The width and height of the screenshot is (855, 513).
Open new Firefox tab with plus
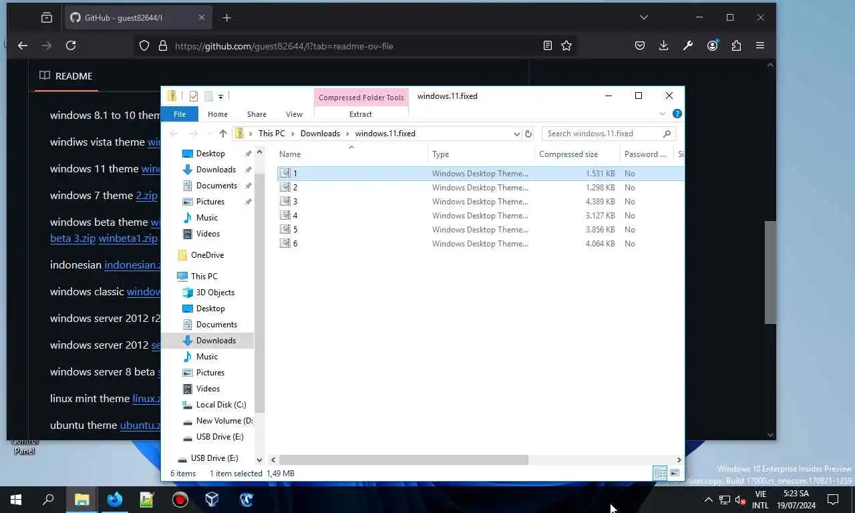click(x=226, y=18)
